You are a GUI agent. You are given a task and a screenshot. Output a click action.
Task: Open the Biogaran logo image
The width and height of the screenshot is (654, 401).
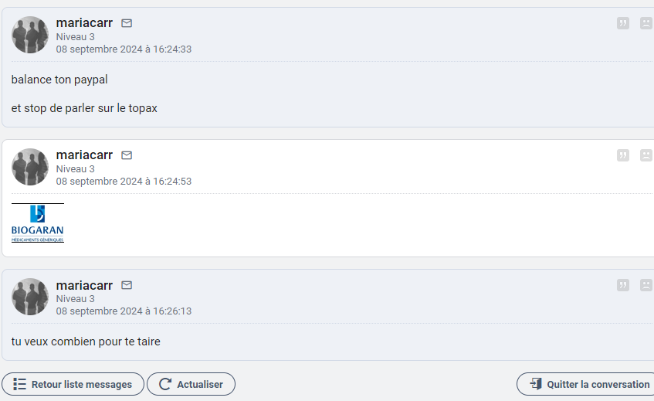tap(38, 223)
